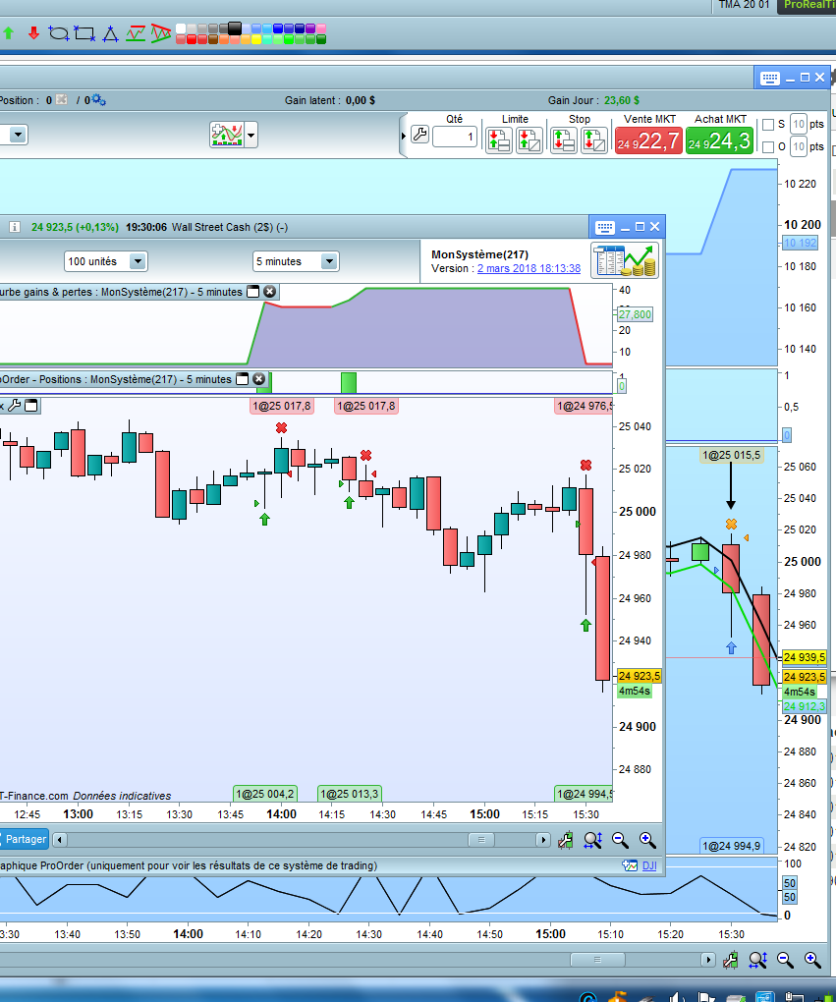Click front chart scrollbar left arrow
This screenshot has width=836, height=1002.
[60, 840]
